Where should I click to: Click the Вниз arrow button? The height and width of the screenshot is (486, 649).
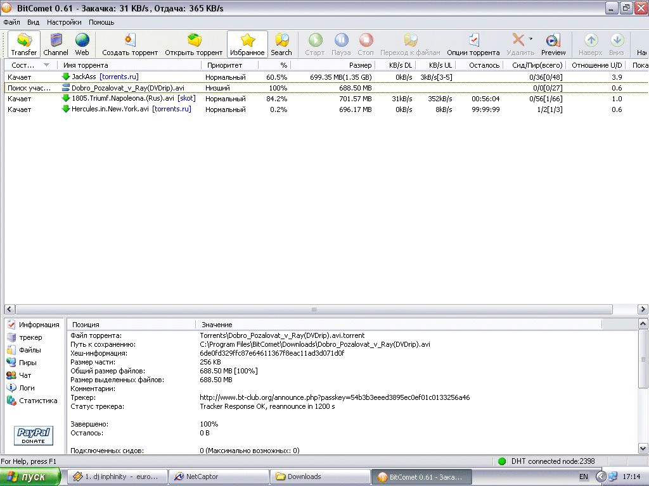click(x=617, y=44)
